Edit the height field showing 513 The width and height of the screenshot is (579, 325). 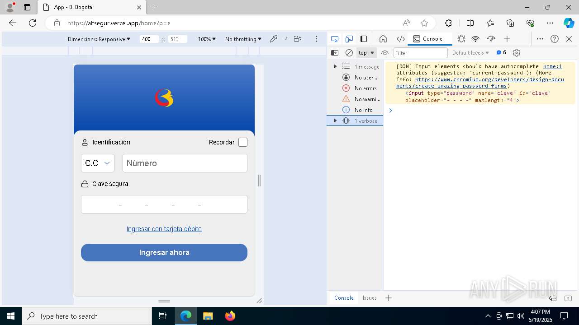click(177, 39)
